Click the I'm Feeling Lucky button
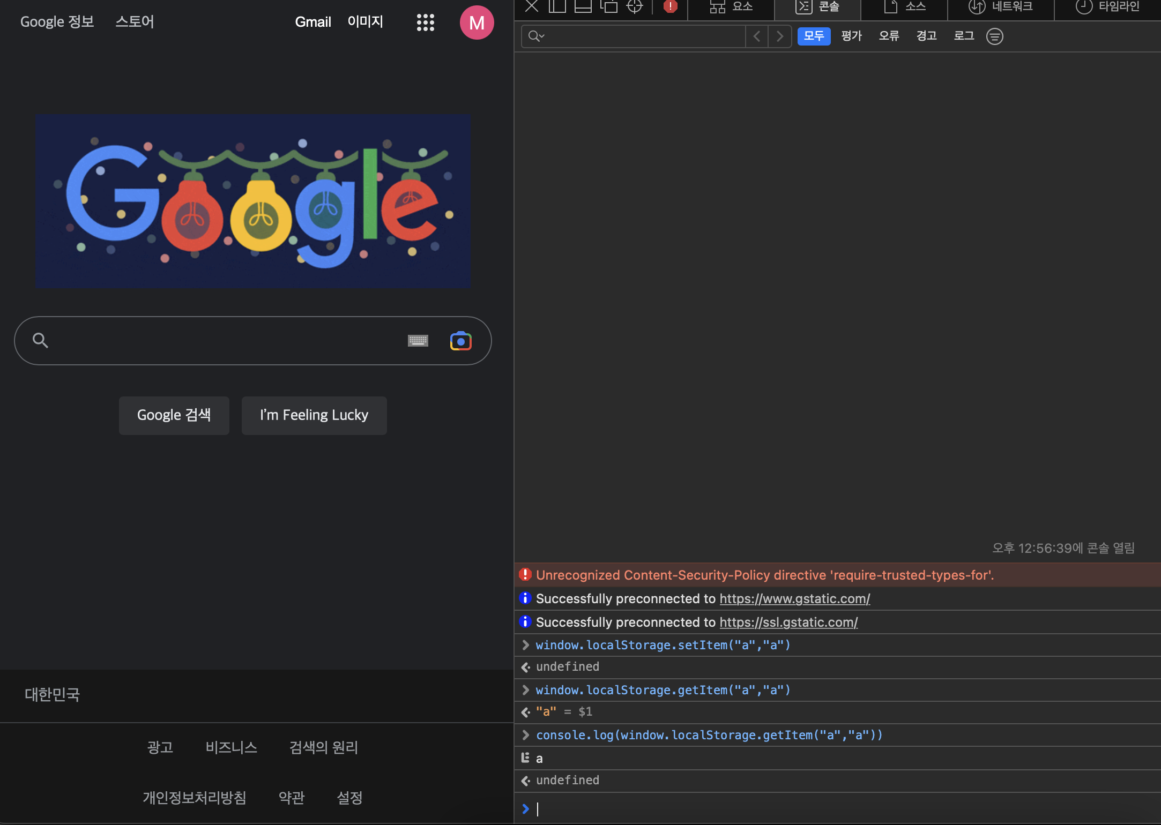Image resolution: width=1161 pixels, height=825 pixels. pos(314,415)
